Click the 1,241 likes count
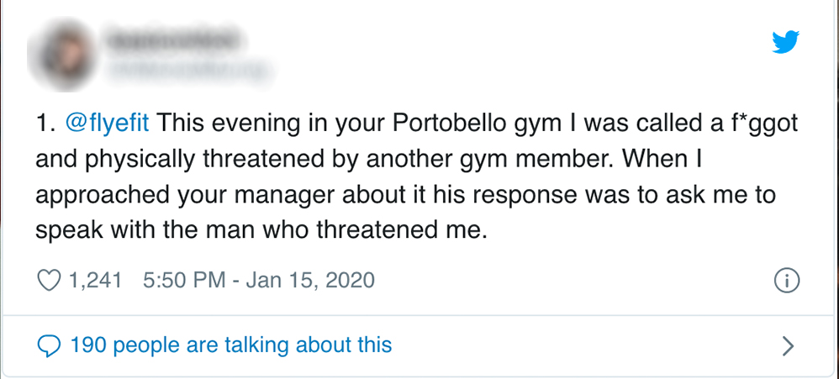Image resolution: width=839 pixels, height=379 pixels. 98,280
